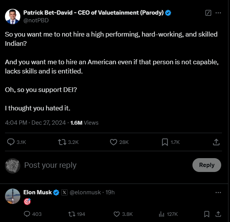View Patrick Bet-David's profile picture
This screenshot has width=230, height=222.
(x=13, y=16)
